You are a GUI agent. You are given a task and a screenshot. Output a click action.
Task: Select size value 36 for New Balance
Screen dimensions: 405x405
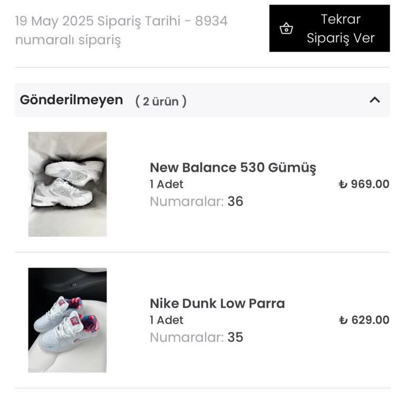coord(235,201)
